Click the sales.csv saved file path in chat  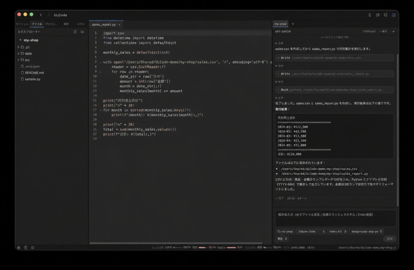coord(319,169)
